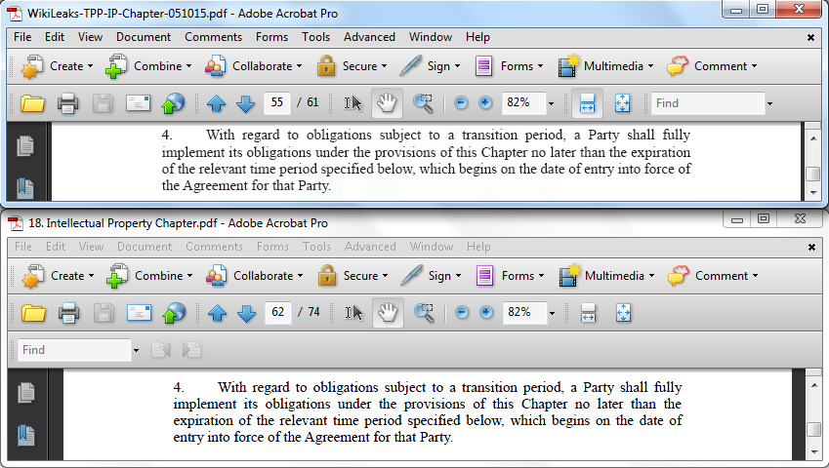Toggle scrolling fit-width mode in the WikiLeaks window
Screen dimensions: 829x468
588,103
